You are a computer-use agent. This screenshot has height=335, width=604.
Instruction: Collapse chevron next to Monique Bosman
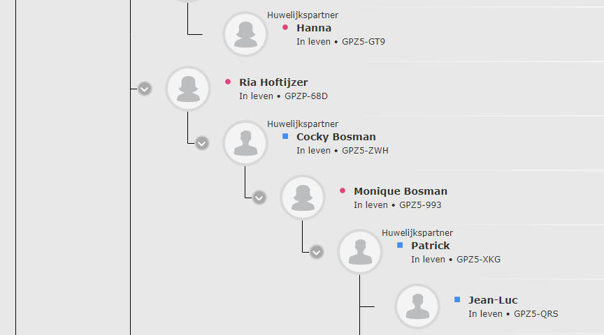259,198
